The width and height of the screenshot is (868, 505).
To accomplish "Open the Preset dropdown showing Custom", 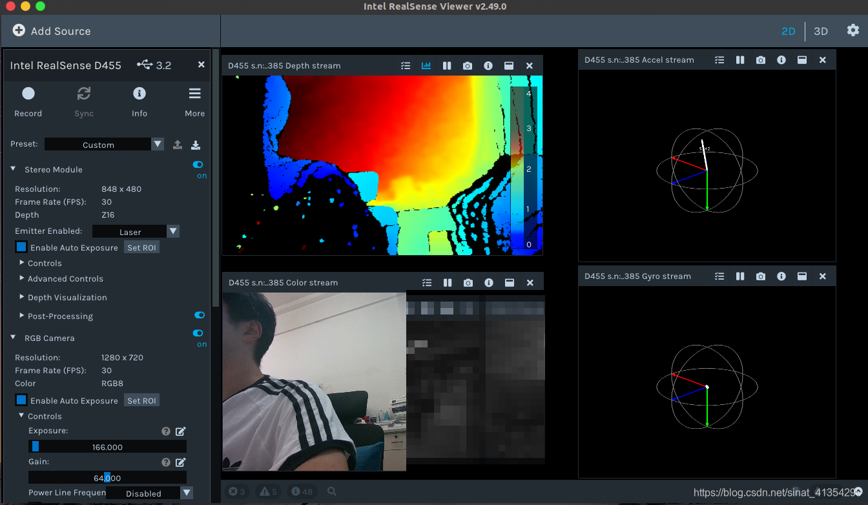I will pyautogui.click(x=104, y=145).
